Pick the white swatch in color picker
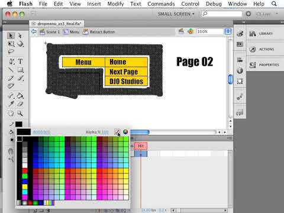 click(25, 165)
